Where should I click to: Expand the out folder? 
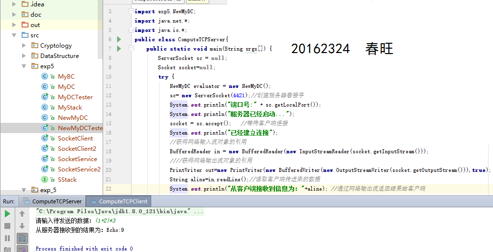click(14, 25)
